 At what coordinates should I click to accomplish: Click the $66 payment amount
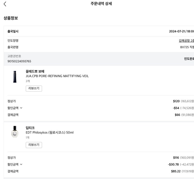click(x=177, y=115)
